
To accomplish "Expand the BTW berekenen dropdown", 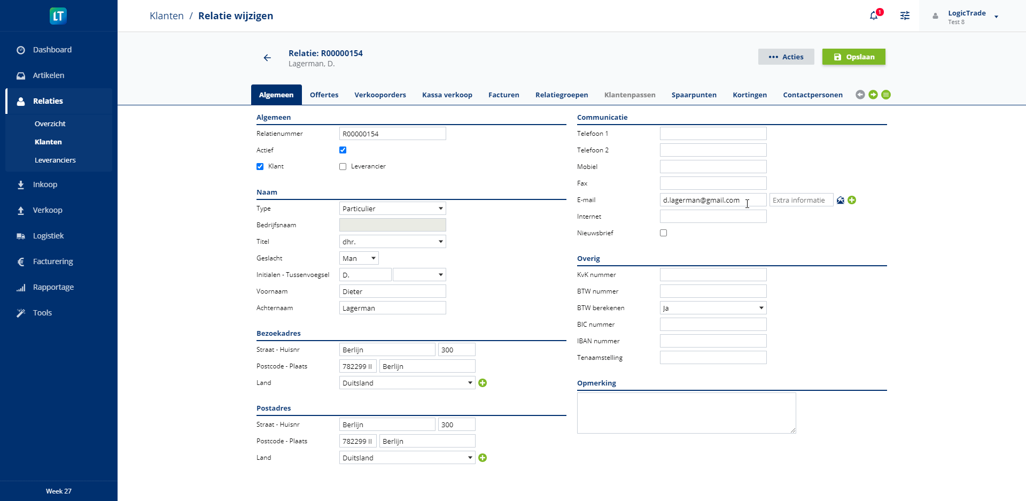I will [x=713, y=308].
